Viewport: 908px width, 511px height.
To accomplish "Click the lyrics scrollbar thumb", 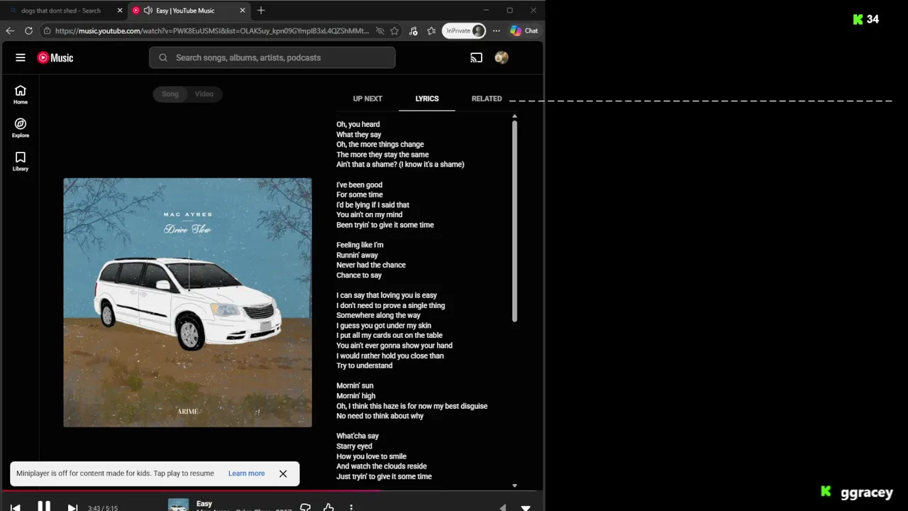I will tap(514, 221).
